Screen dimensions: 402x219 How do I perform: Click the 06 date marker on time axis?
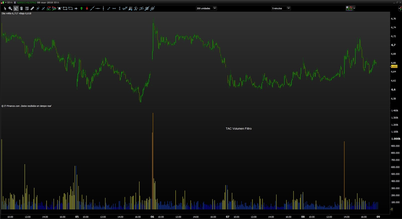click(152, 217)
